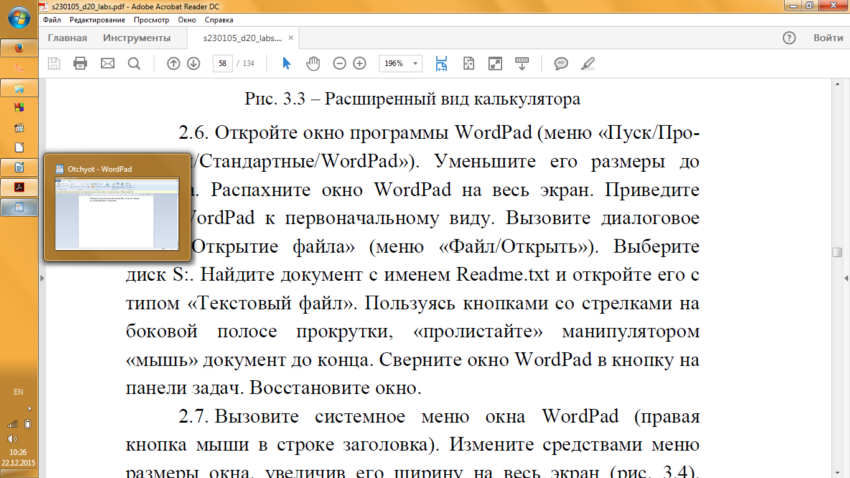Click the EN language indicator
850x478 pixels.
[x=19, y=392]
